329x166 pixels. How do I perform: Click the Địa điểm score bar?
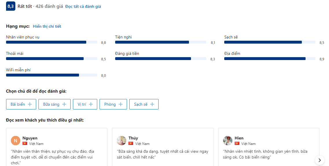(x=269, y=59)
